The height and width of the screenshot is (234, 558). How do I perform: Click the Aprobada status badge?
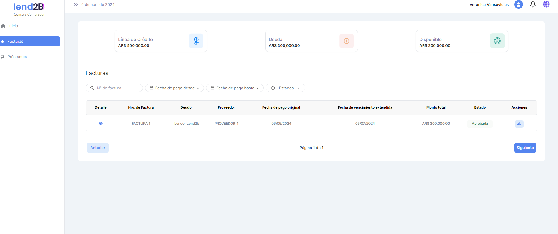[x=480, y=124]
